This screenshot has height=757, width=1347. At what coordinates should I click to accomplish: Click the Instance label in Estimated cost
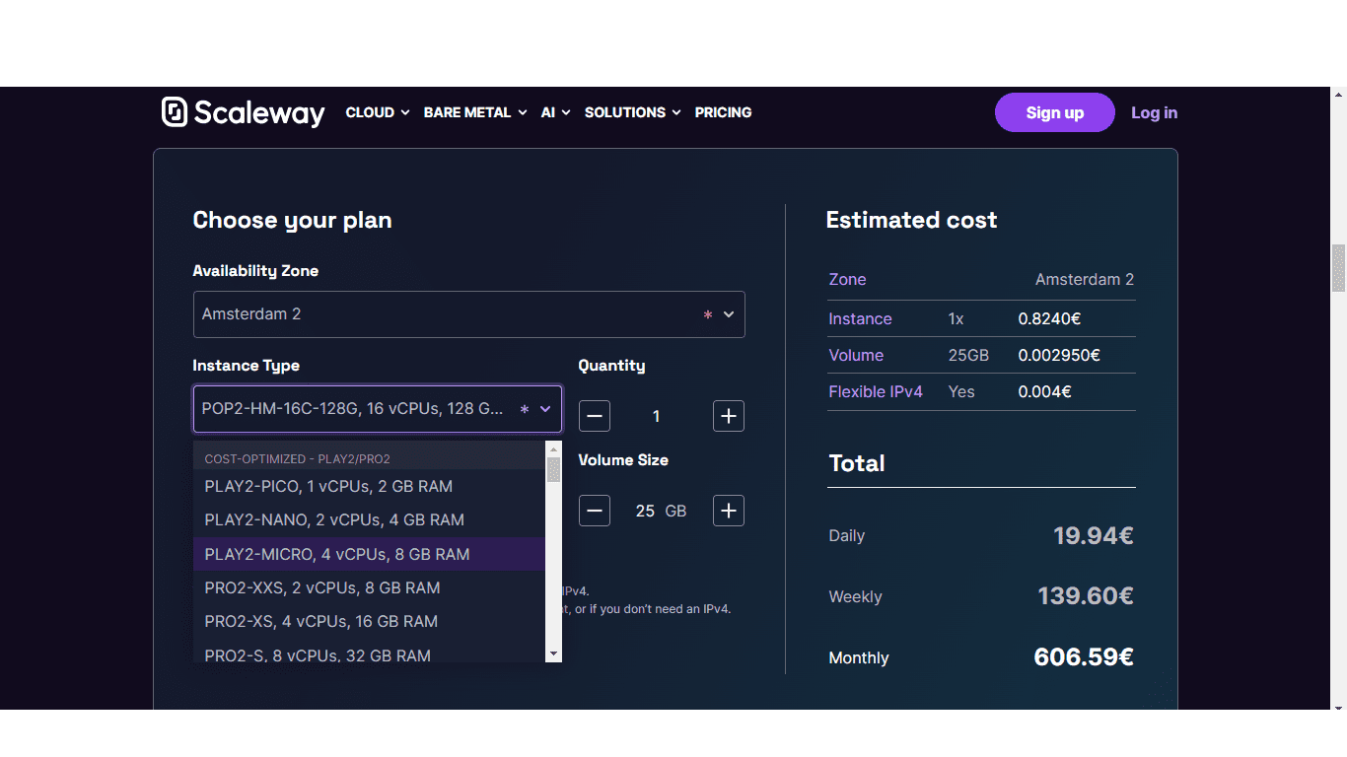coord(860,318)
